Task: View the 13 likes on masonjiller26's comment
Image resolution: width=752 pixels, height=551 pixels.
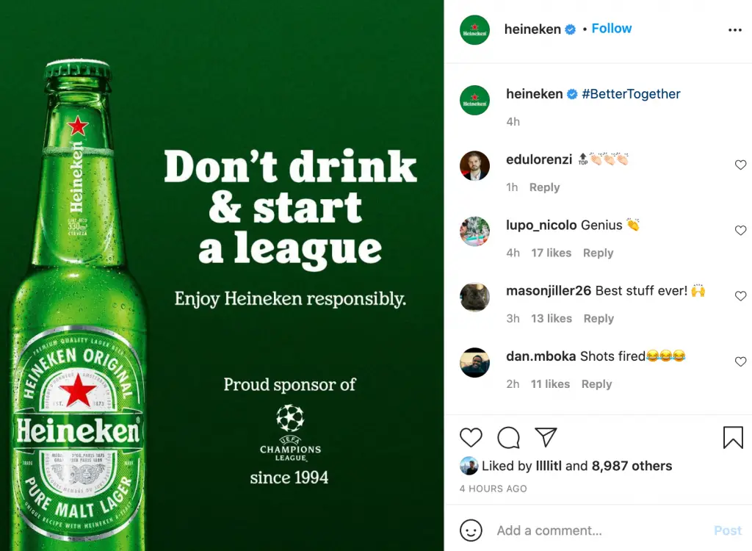Action: (552, 318)
